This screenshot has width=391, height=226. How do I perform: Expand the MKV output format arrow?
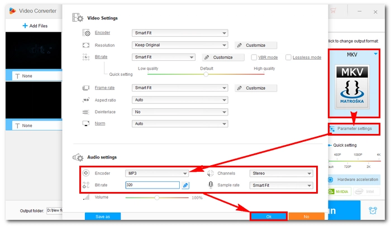pos(375,54)
